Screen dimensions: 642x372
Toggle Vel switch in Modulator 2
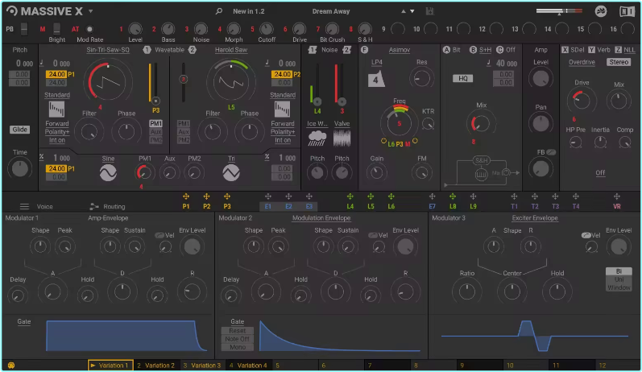click(x=373, y=235)
